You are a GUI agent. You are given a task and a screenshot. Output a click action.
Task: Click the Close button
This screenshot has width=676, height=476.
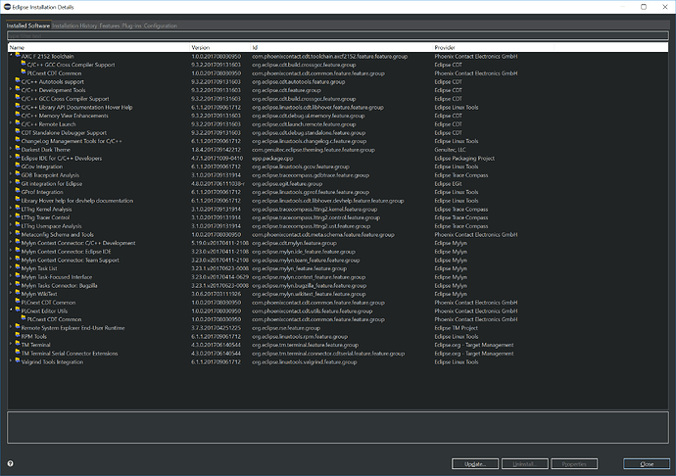(647, 464)
